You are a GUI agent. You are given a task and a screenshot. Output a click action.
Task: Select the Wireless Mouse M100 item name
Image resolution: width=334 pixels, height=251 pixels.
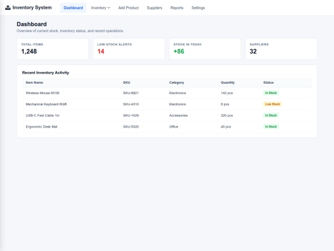click(43, 93)
